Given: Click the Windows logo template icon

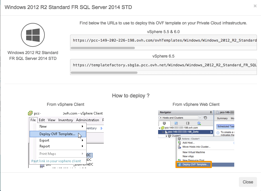Looking at the screenshot, I should (x=33, y=35).
